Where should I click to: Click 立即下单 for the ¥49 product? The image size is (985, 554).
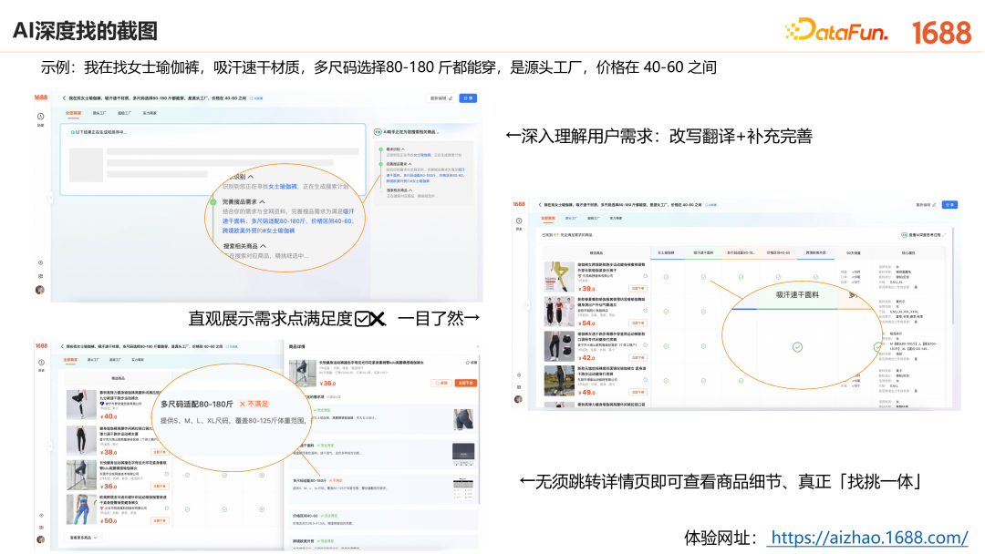pyautogui.click(x=638, y=392)
